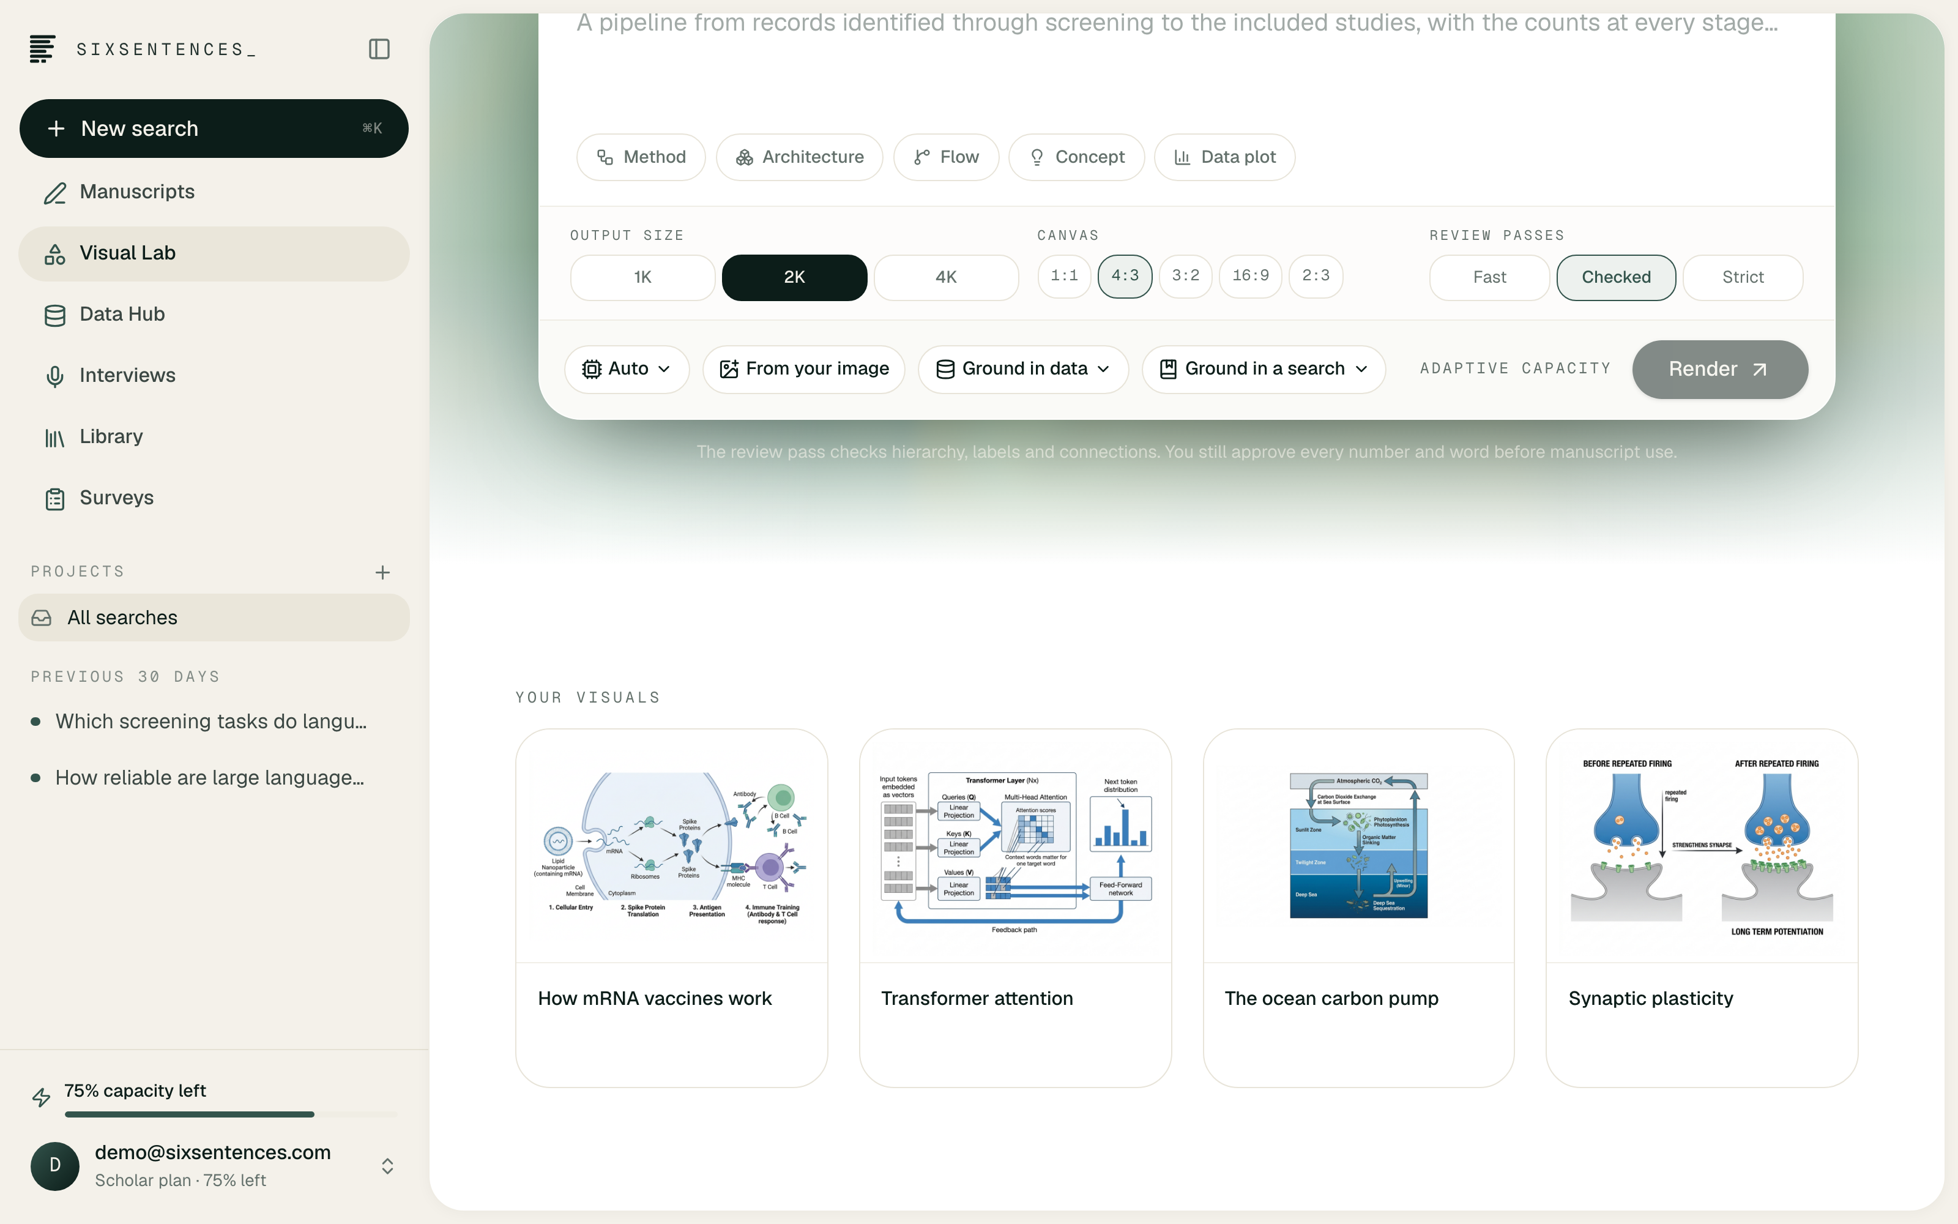Open the Library section
The width and height of the screenshot is (1958, 1224).
214,438
